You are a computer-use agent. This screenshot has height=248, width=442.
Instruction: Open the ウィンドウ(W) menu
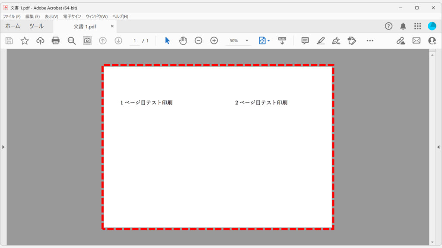[x=97, y=17]
